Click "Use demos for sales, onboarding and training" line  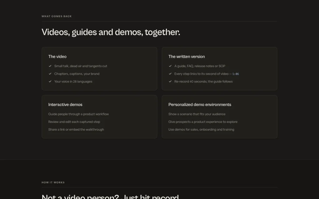point(201,130)
